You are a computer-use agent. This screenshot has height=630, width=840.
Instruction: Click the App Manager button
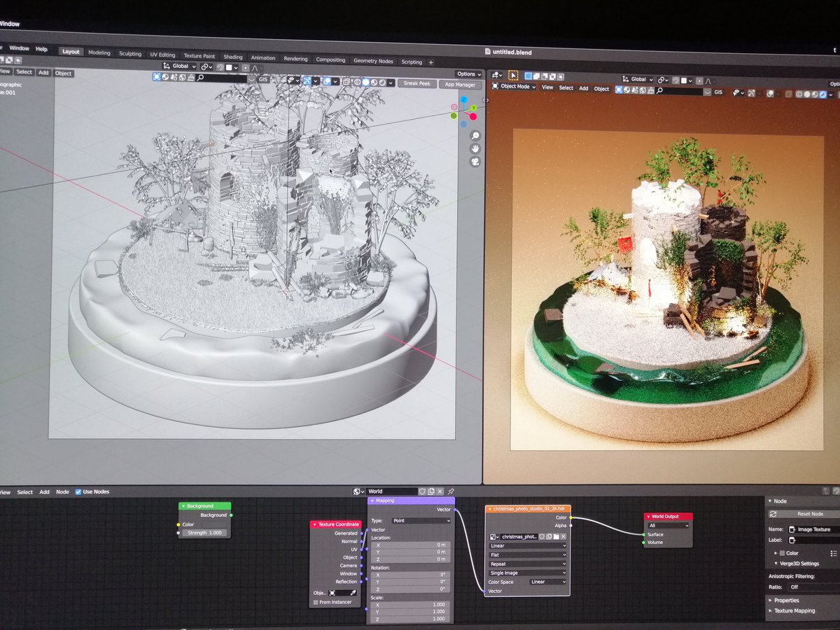[x=460, y=85]
